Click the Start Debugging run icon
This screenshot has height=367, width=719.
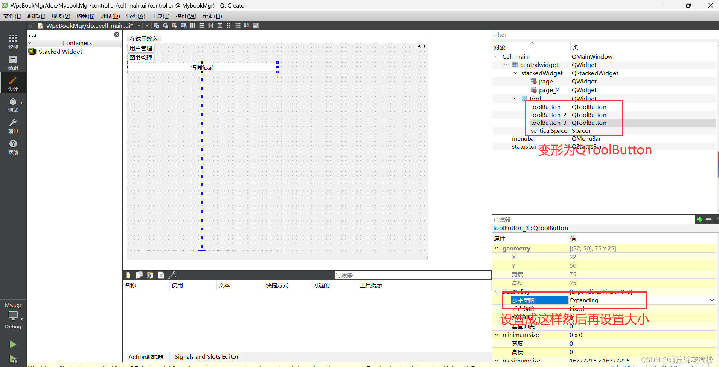(x=13, y=359)
